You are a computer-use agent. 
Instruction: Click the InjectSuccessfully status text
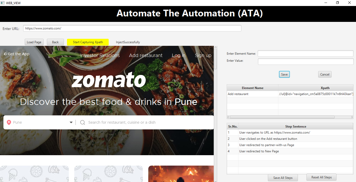128,42
